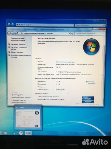Click Windows 7 Максимальная edition text
The image size is (111, 149).
(x=46, y=38)
